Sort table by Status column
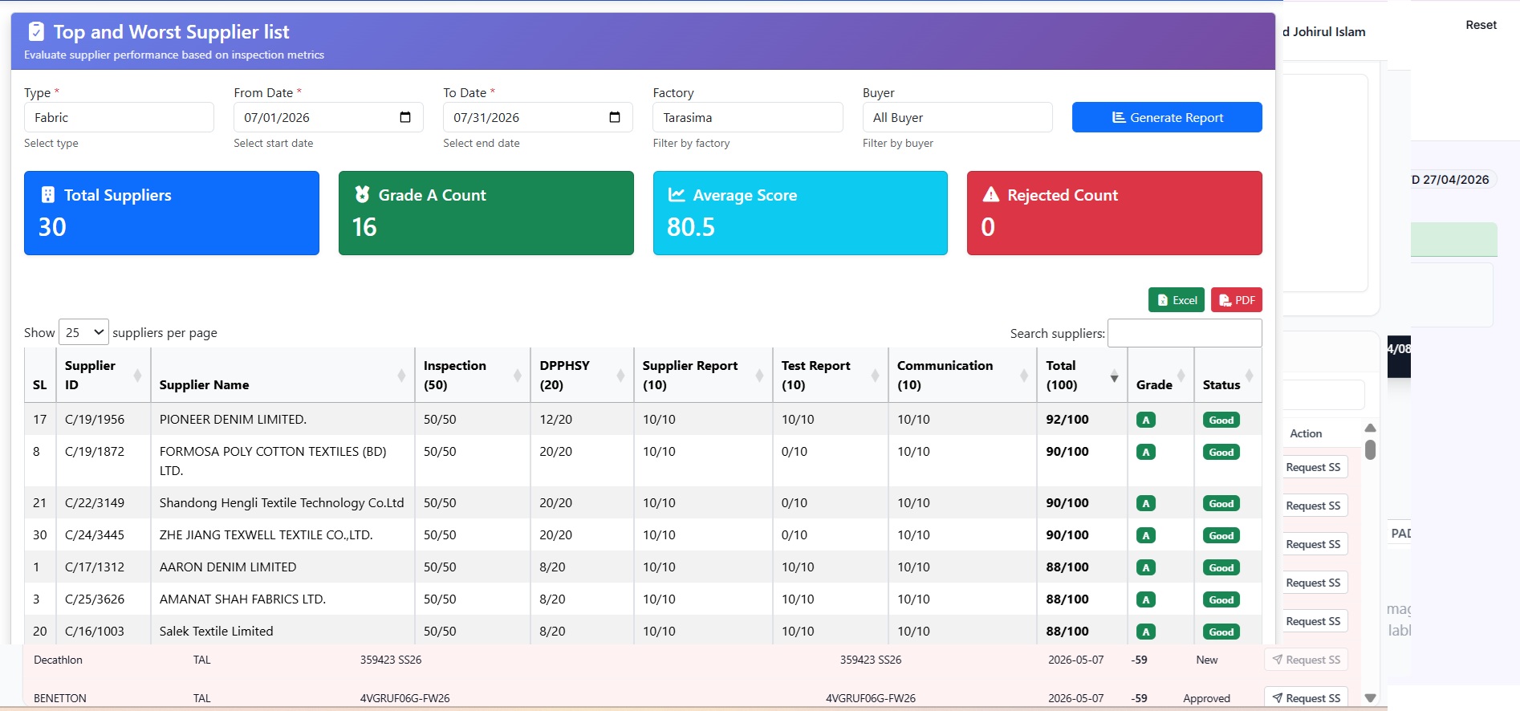This screenshot has height=711, width=1520. (1228, 375)
